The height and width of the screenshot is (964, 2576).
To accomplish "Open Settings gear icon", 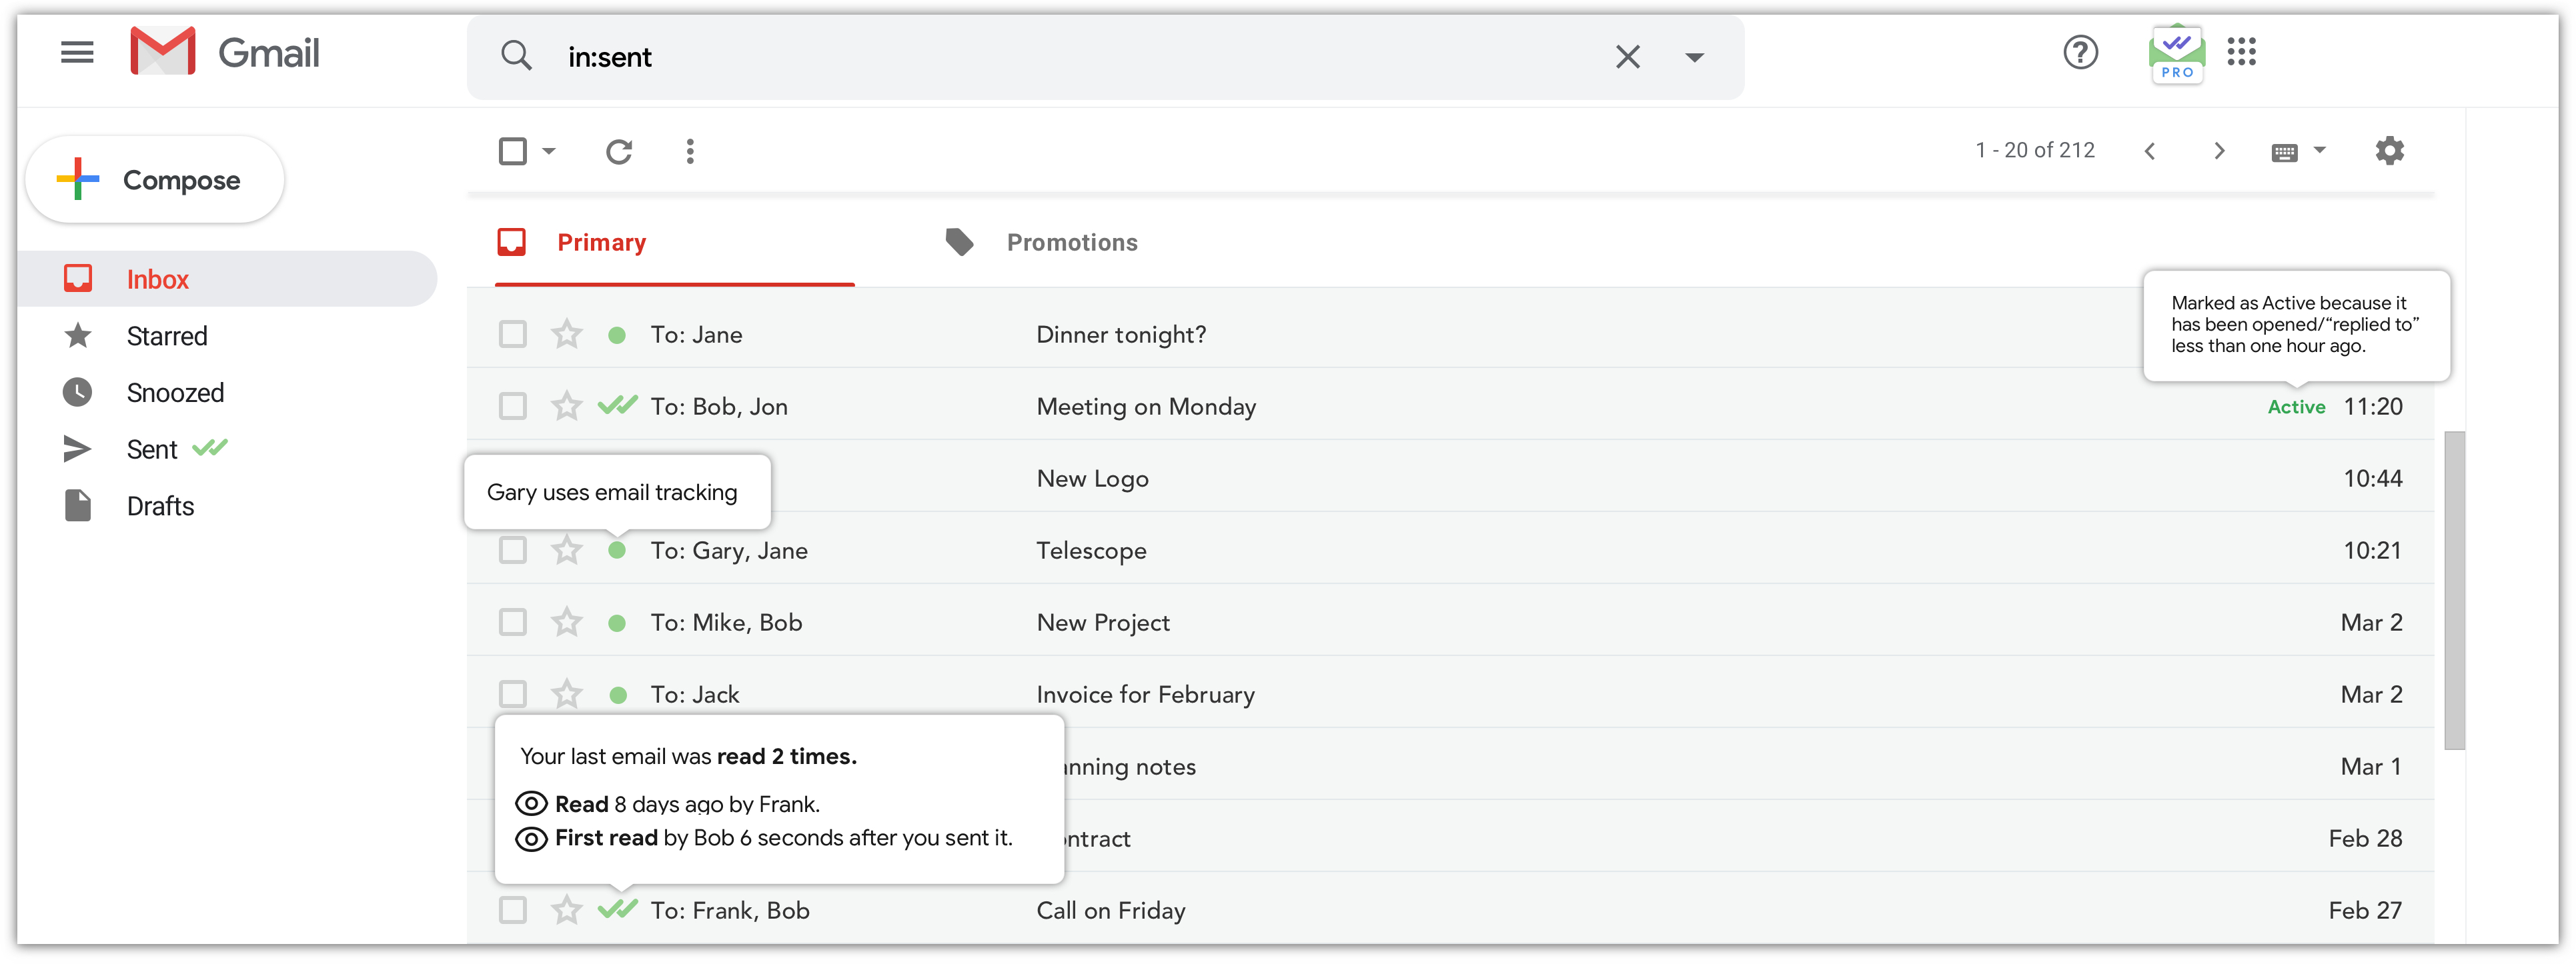I will pos(2389,151).
